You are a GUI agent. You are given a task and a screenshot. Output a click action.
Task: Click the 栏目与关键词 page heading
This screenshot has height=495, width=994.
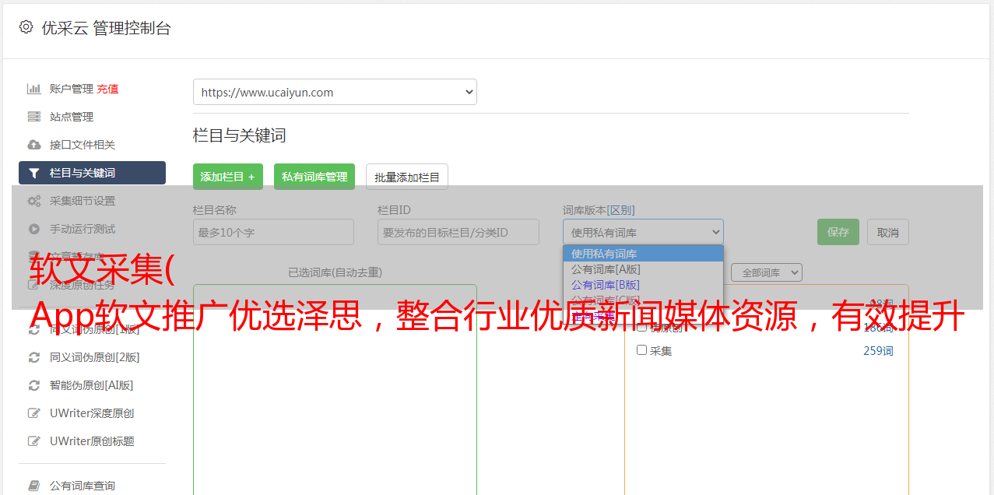[240, 135]
